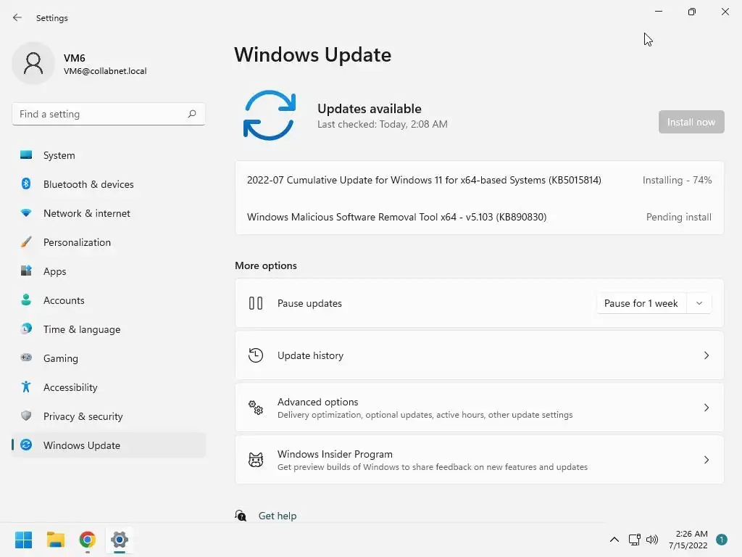This screenshot has width=742, height=557.
Task: Click the volume speaker tray icon
Action: click(652, 540)
